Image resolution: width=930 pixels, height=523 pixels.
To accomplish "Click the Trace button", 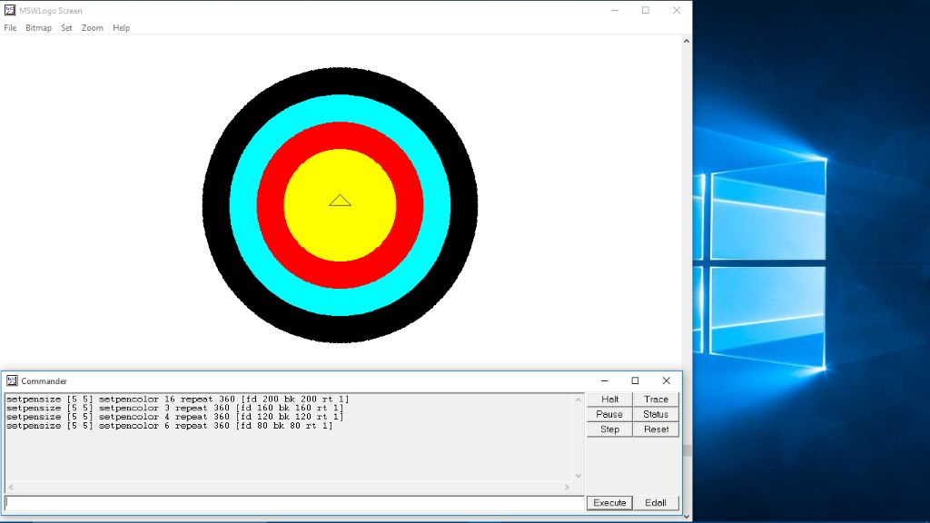I will (x=656, y=400).
